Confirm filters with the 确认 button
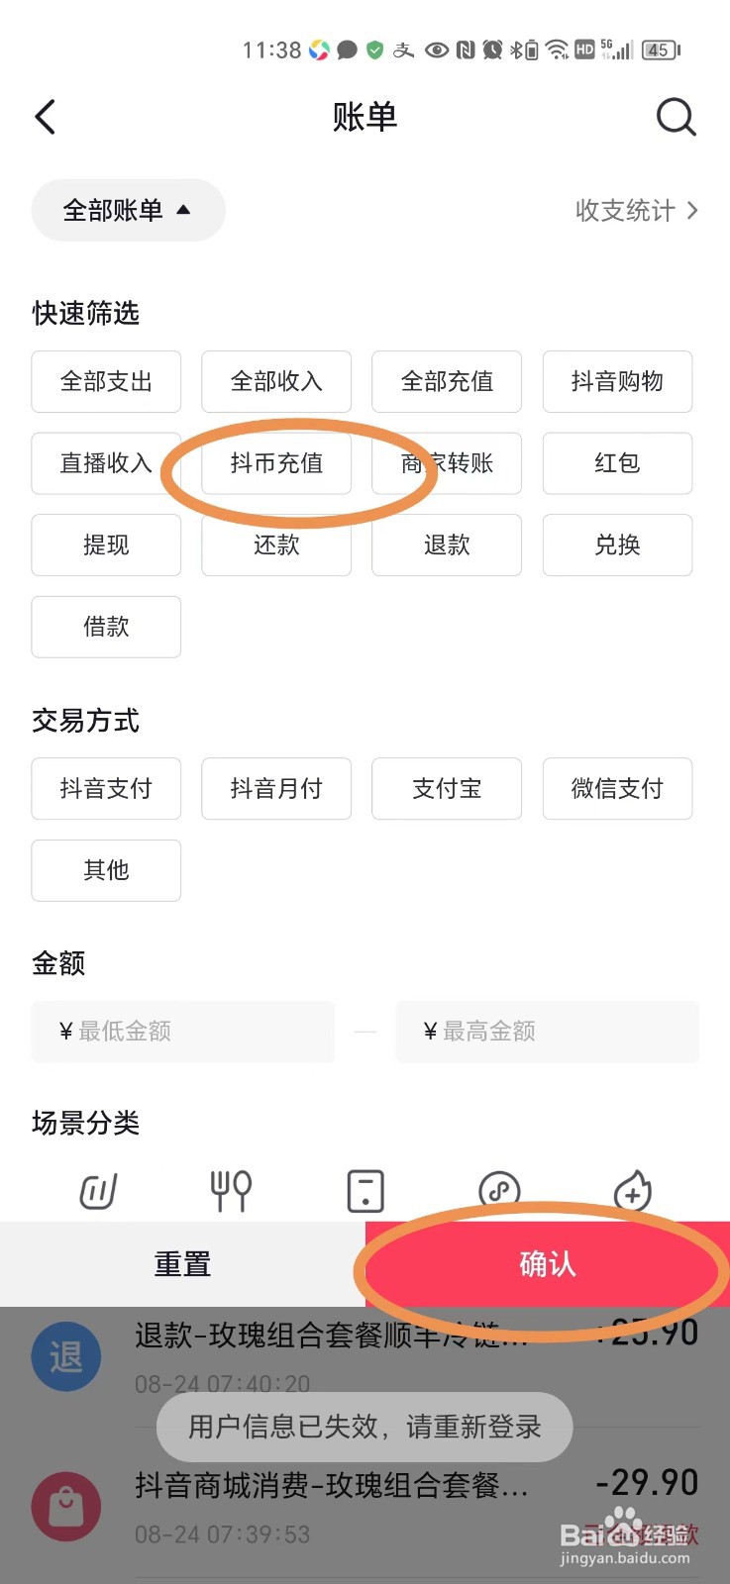This screenshot has width=730, height=1584. [548, 1264]
